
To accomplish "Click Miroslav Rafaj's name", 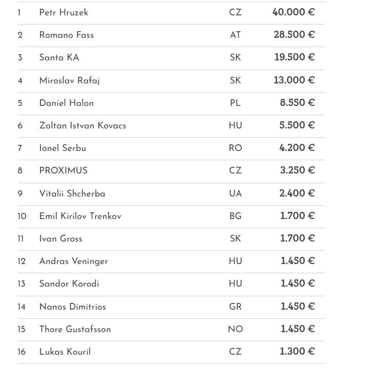I will [70, 80].
